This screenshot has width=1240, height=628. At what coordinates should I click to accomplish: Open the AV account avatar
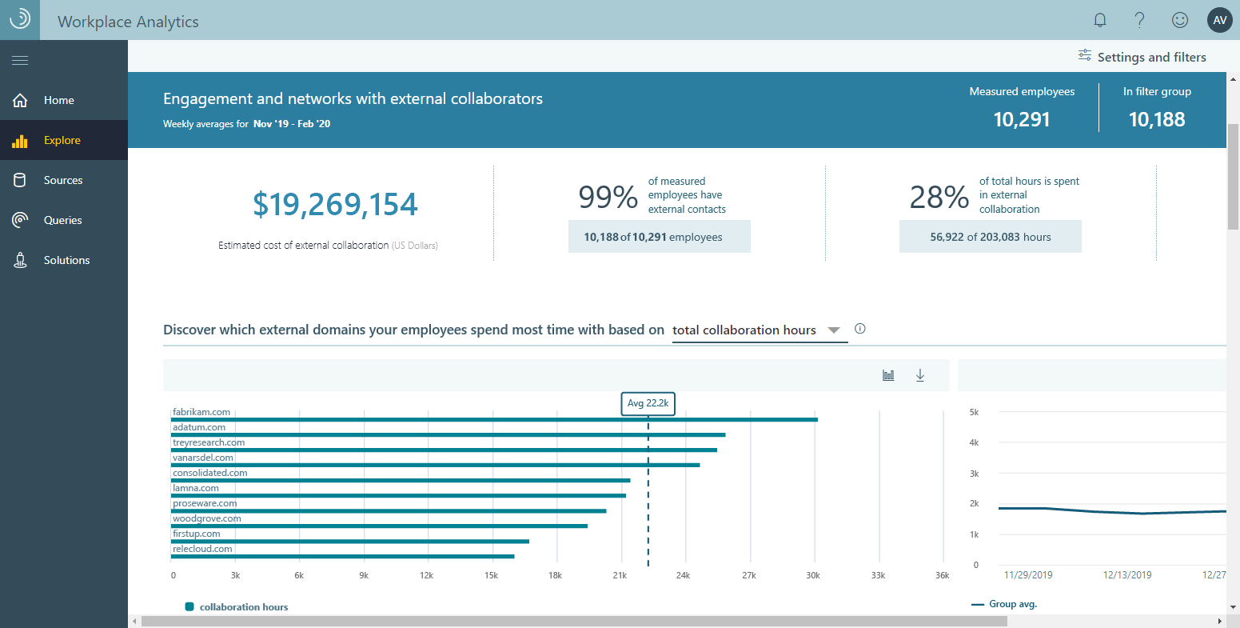pos(1220,21)
